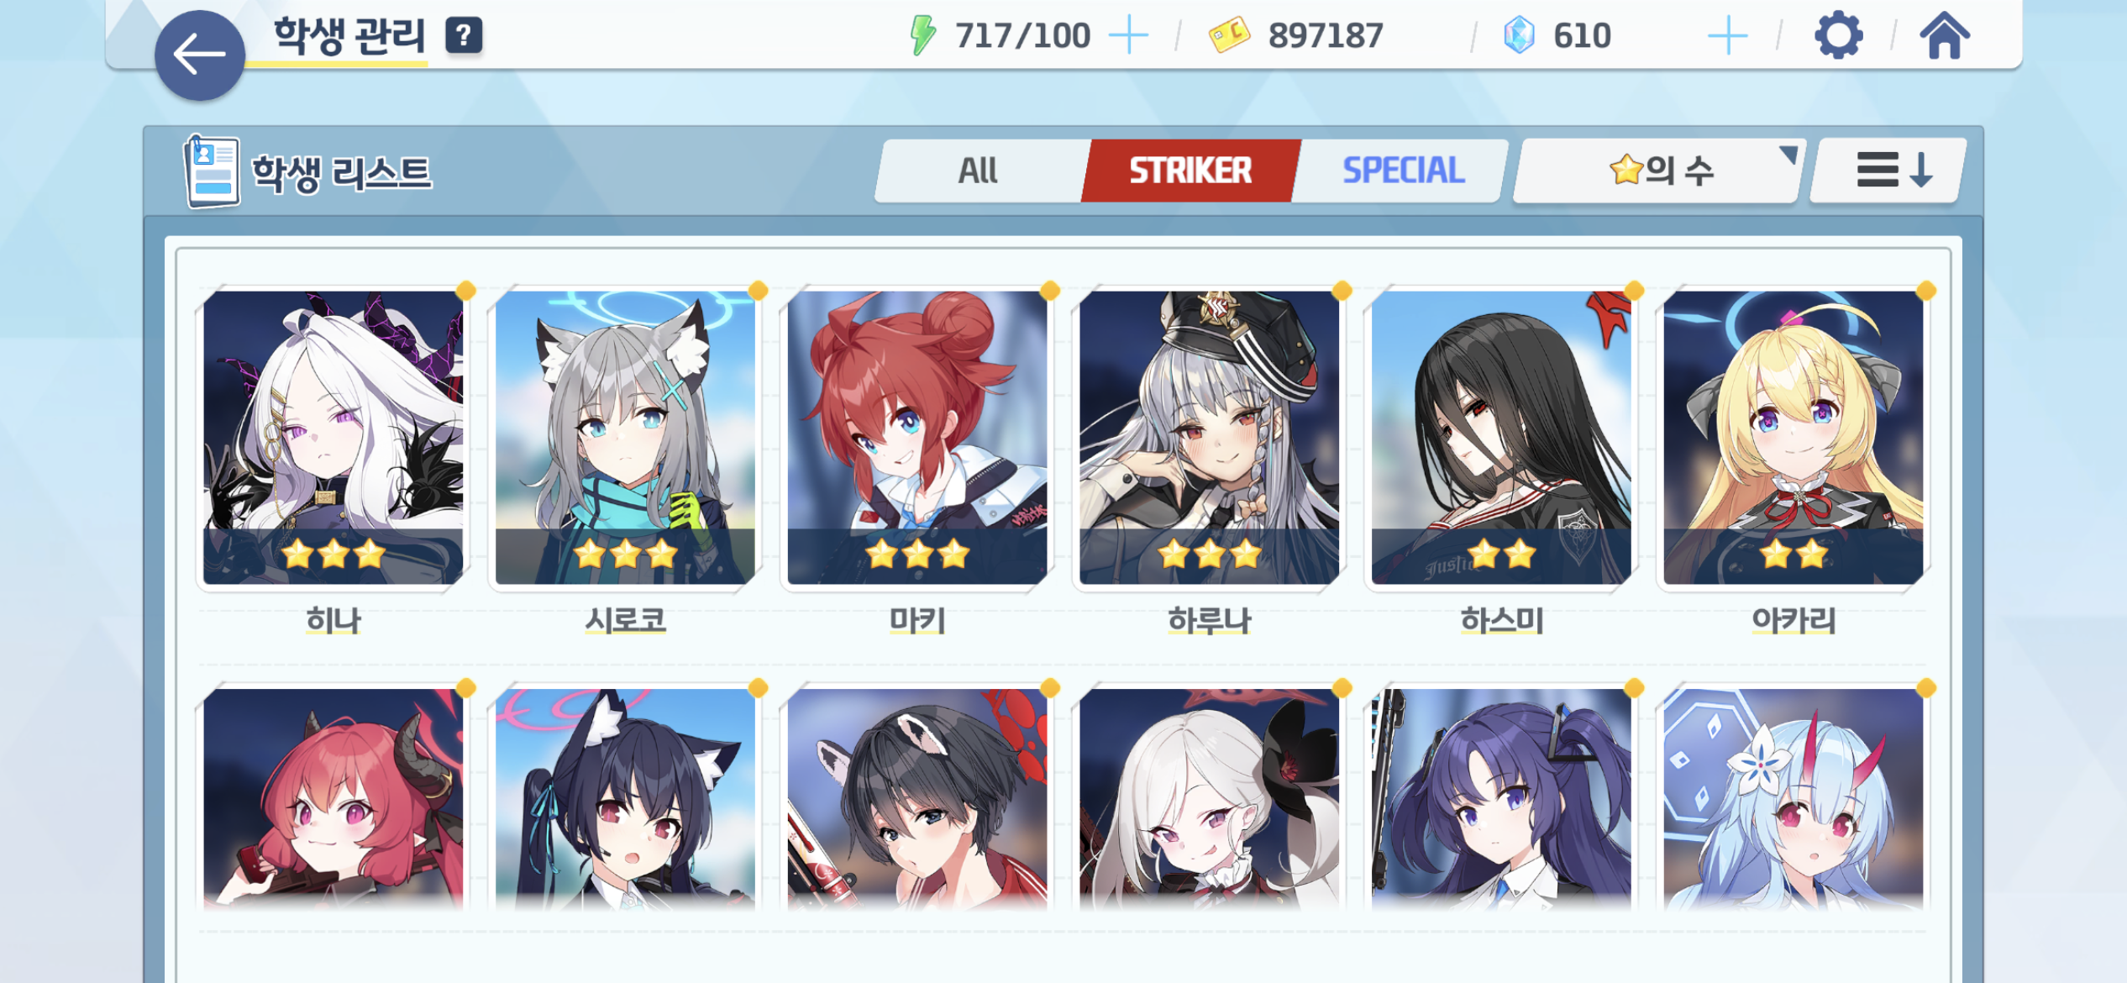Image resolution: width=2127 pixels, height=983 pixels.
Task: Click the 아카리 name label
Action: tap(1794, 621)
